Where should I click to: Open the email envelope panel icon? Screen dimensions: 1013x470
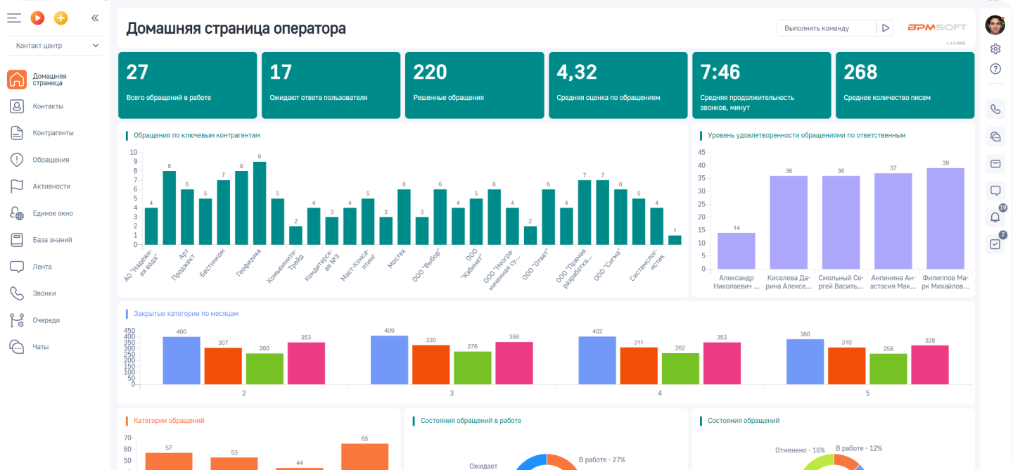[995, 164]
